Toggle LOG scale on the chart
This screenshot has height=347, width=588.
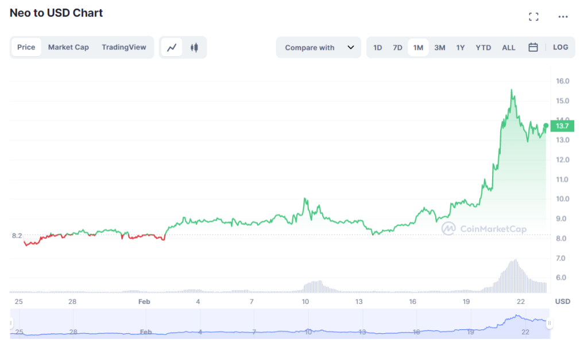tap(560, 47)
